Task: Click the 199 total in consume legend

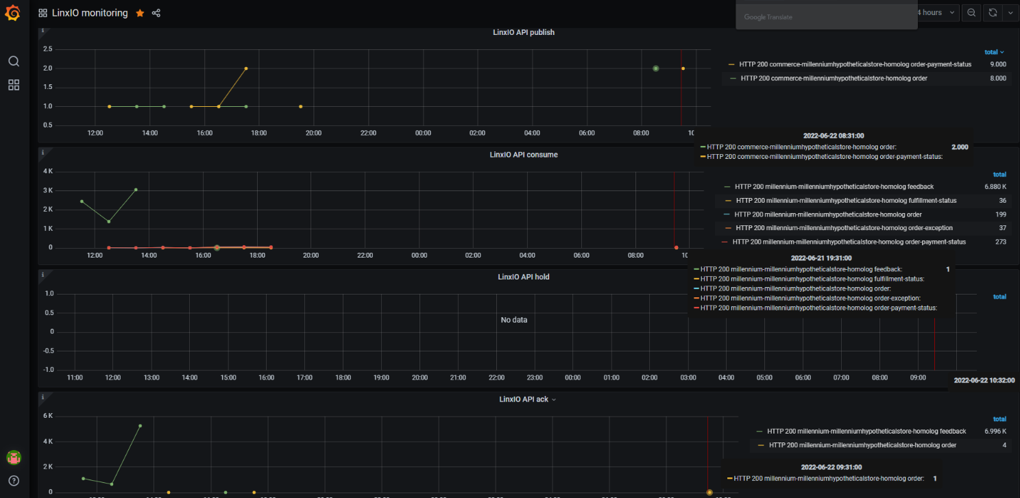Action: [1001, 214]
